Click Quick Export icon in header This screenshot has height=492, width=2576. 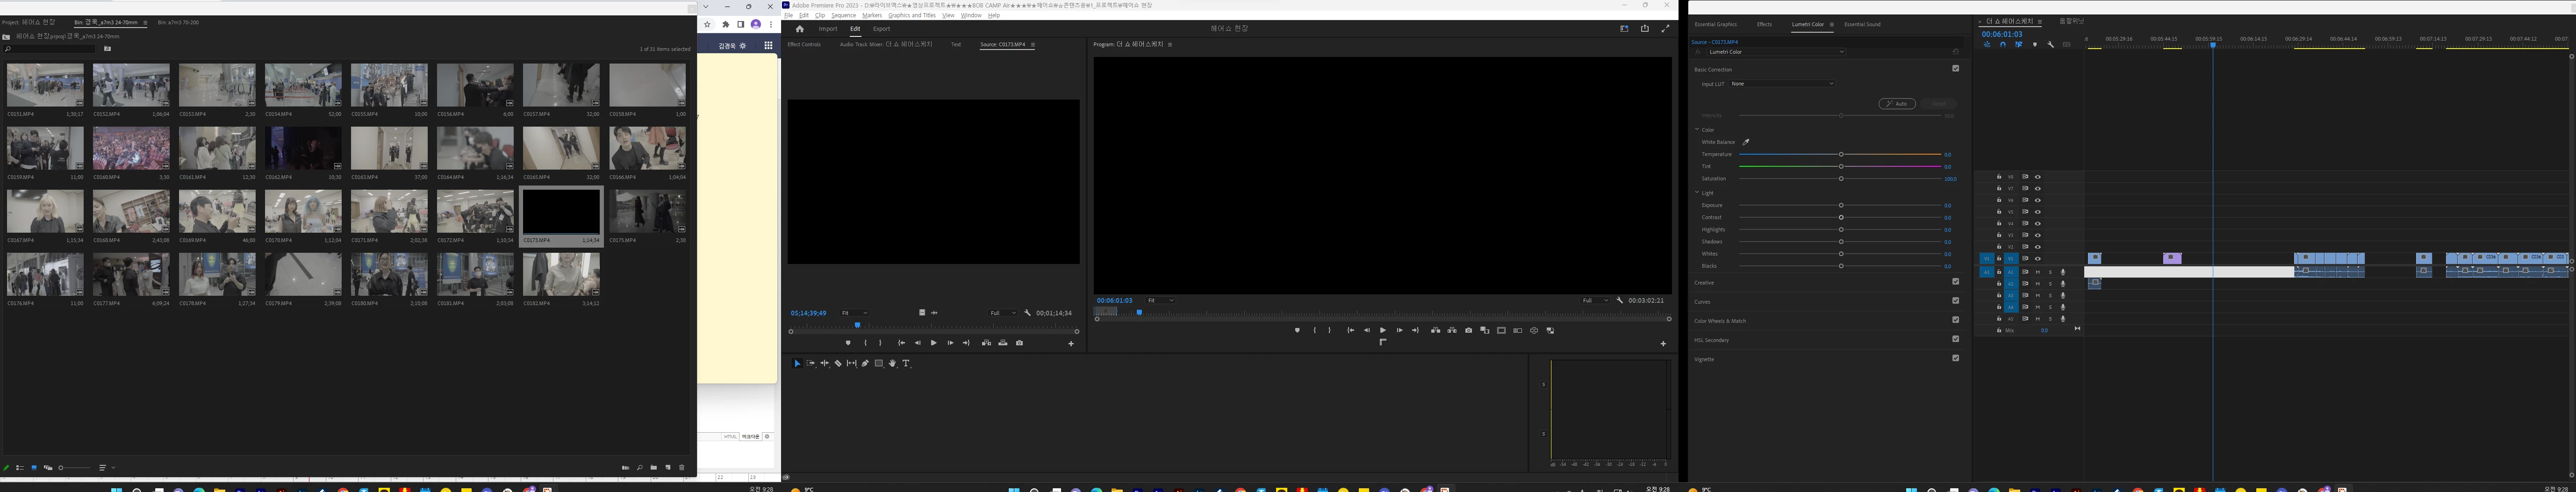(x=1645, y=29)
